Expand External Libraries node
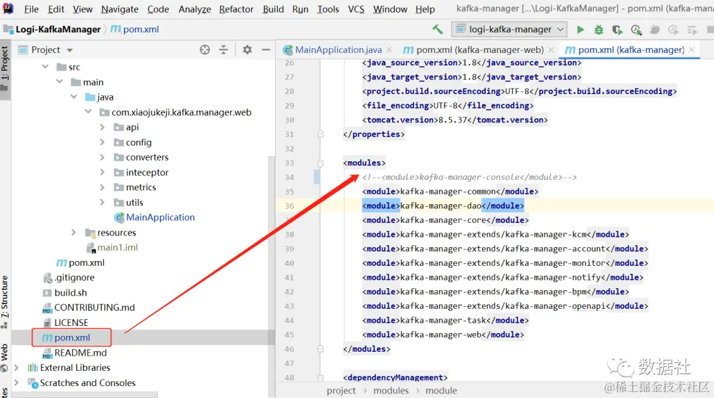 [x=17, y=368]
